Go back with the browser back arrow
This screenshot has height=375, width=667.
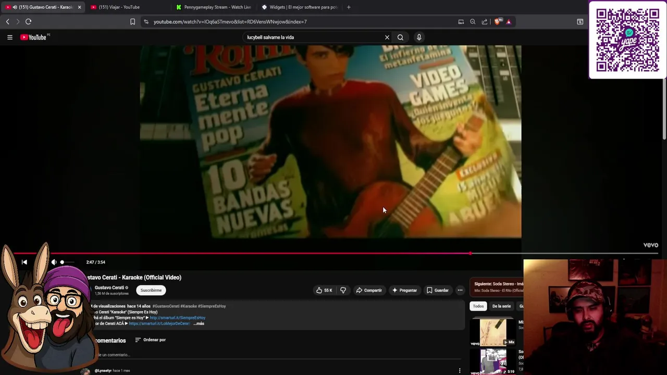pos(7,22)
